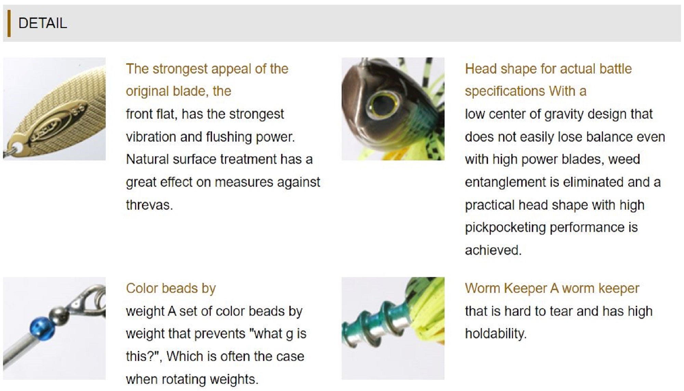684x391 pixels.
Task: Click the gold blade product thumbnail
Action: 54,108
